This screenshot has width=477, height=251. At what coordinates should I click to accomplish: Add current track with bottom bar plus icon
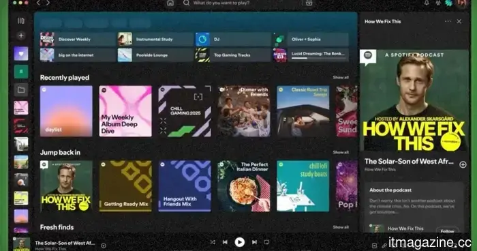104,246
